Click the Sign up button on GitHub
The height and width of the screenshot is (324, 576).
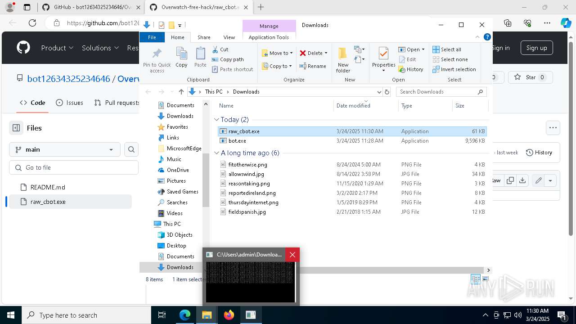(536, 48)
